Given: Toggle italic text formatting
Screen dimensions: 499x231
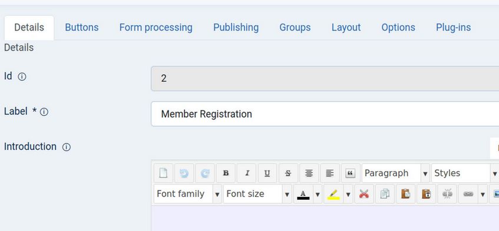Looking at the screenshot, I should click(247, 173).
